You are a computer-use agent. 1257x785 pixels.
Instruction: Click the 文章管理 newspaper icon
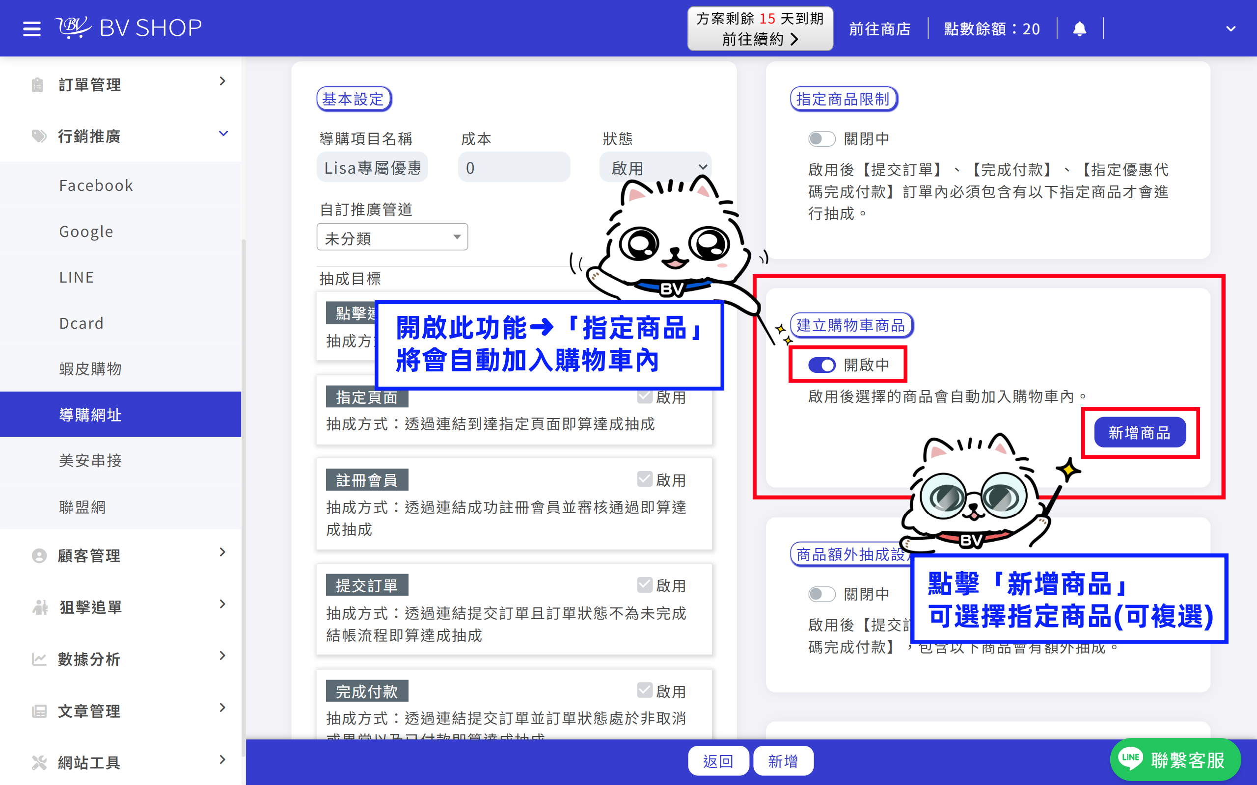[39, 711]
